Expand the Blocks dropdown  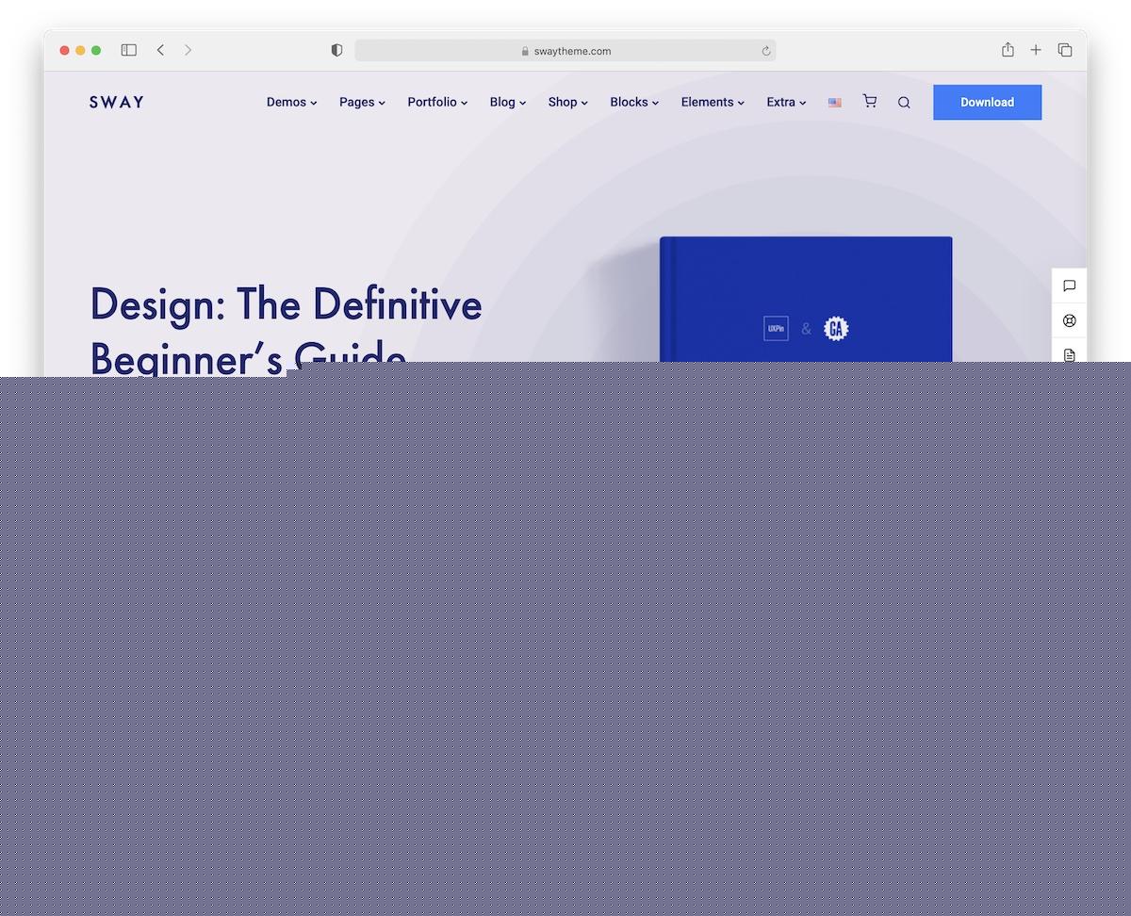click(x=634, y=102)
